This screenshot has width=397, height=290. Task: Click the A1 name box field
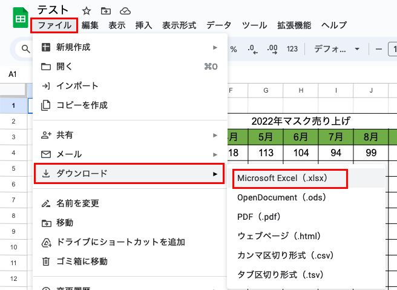pos(13,74)
